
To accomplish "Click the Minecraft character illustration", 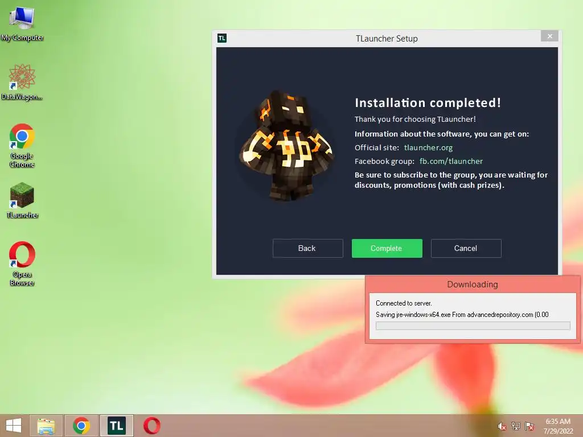I will tap(286, 146).
